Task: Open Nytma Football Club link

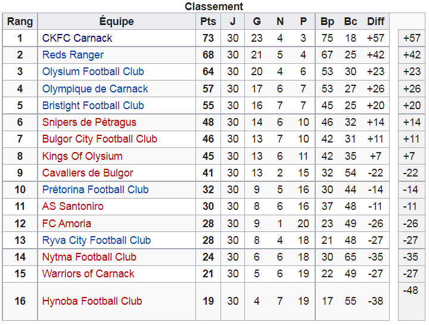Action: [x=89, y=257]
